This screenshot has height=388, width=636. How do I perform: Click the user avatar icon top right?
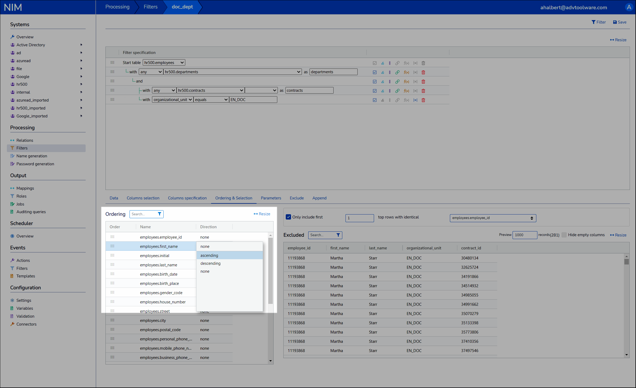629,7
